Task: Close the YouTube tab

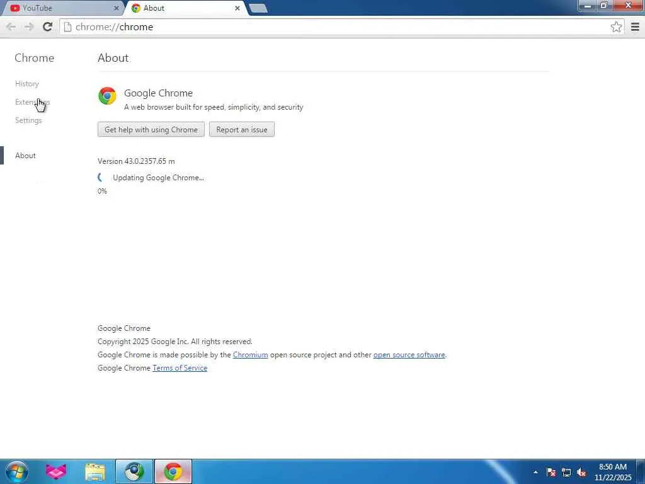Action: [x=116, y=8]
